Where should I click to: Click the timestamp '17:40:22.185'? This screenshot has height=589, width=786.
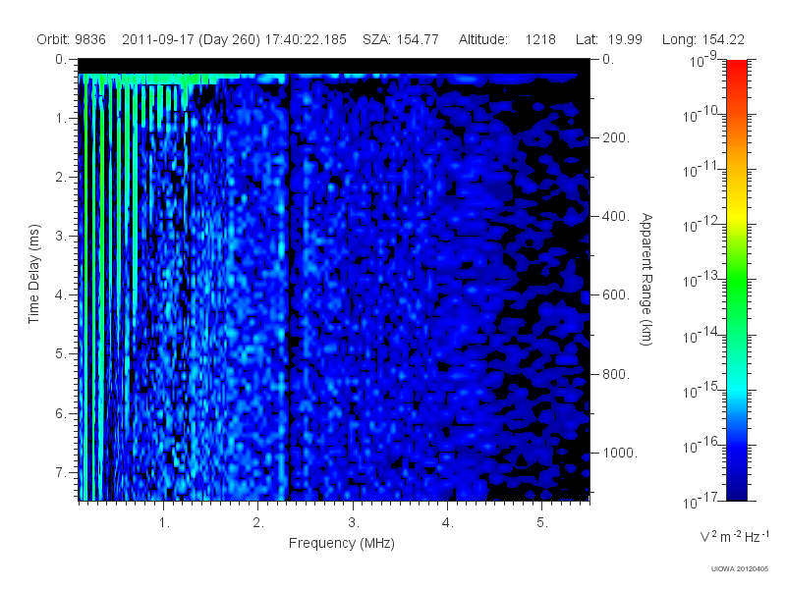click(306, 39)
